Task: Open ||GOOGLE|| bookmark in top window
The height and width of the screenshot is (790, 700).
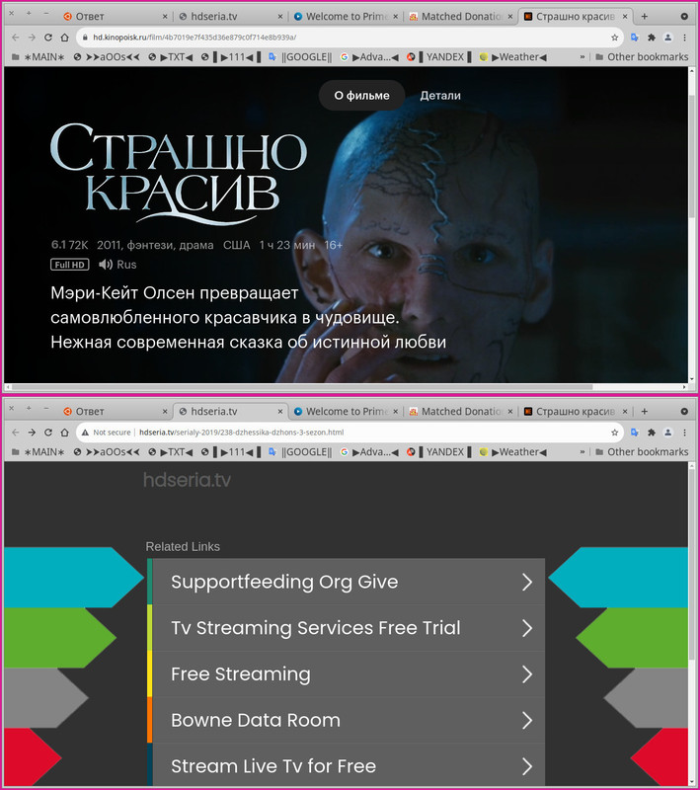Action: click(300, 57)
